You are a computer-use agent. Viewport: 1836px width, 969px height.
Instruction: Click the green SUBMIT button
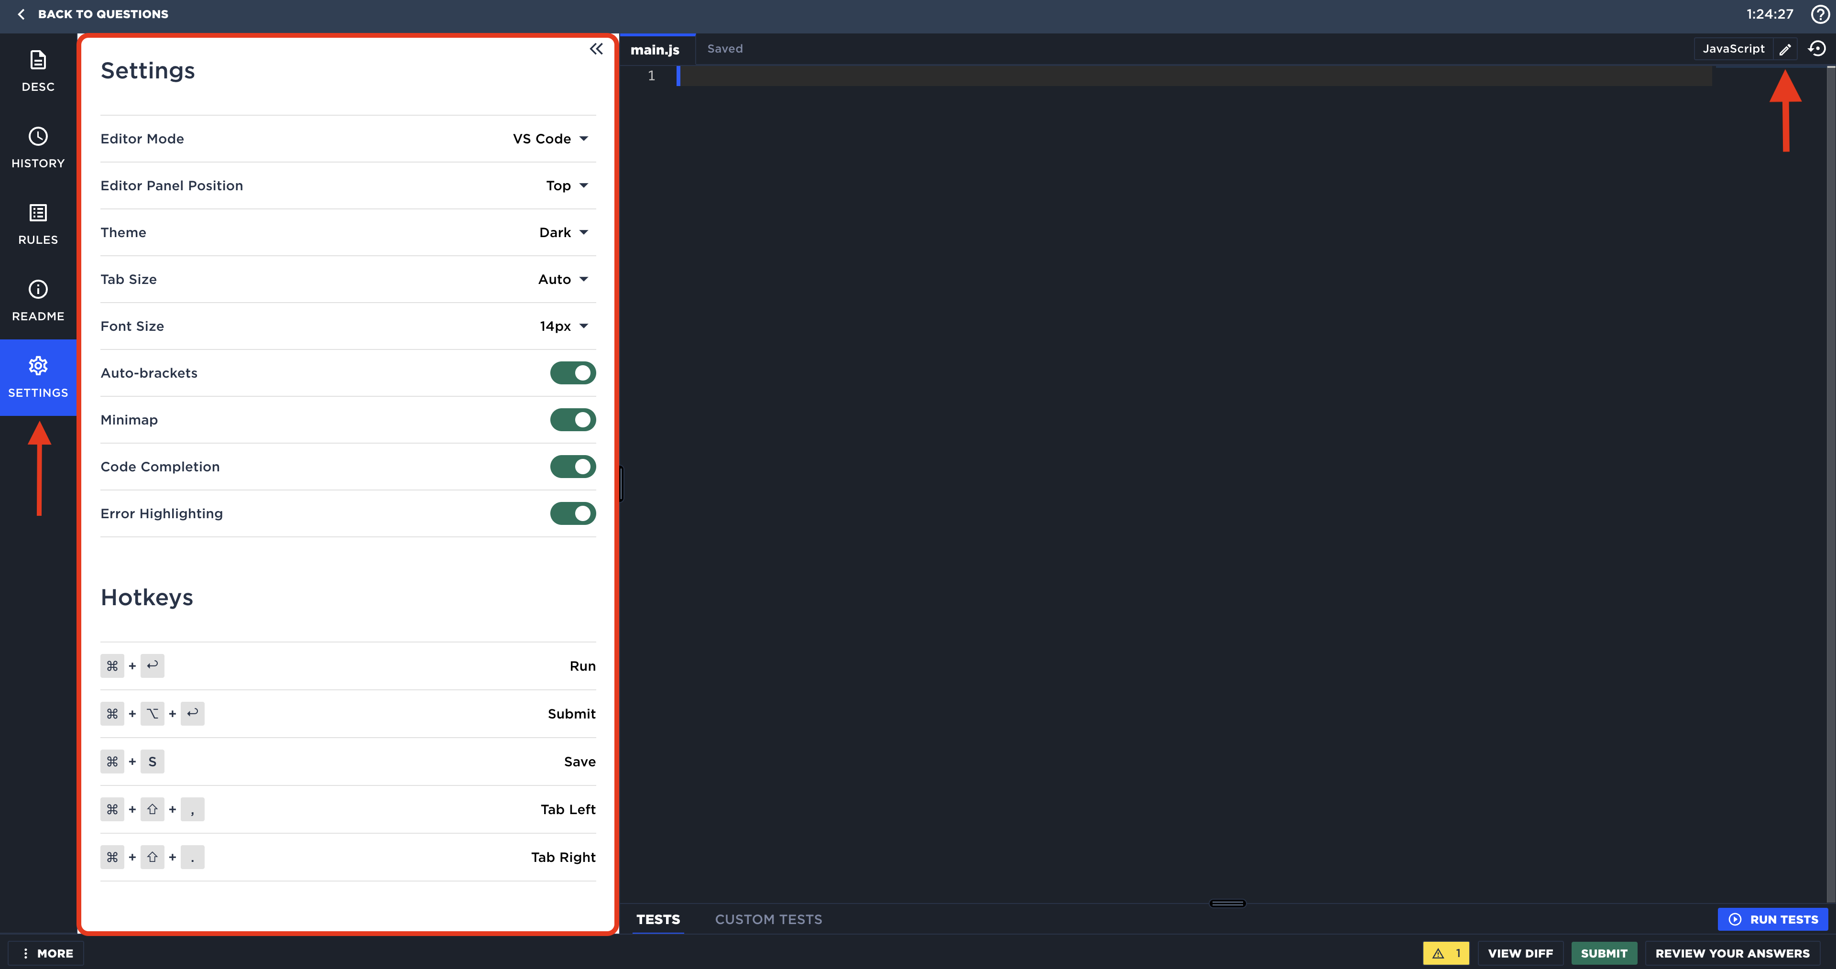[x=1604, y=953]
